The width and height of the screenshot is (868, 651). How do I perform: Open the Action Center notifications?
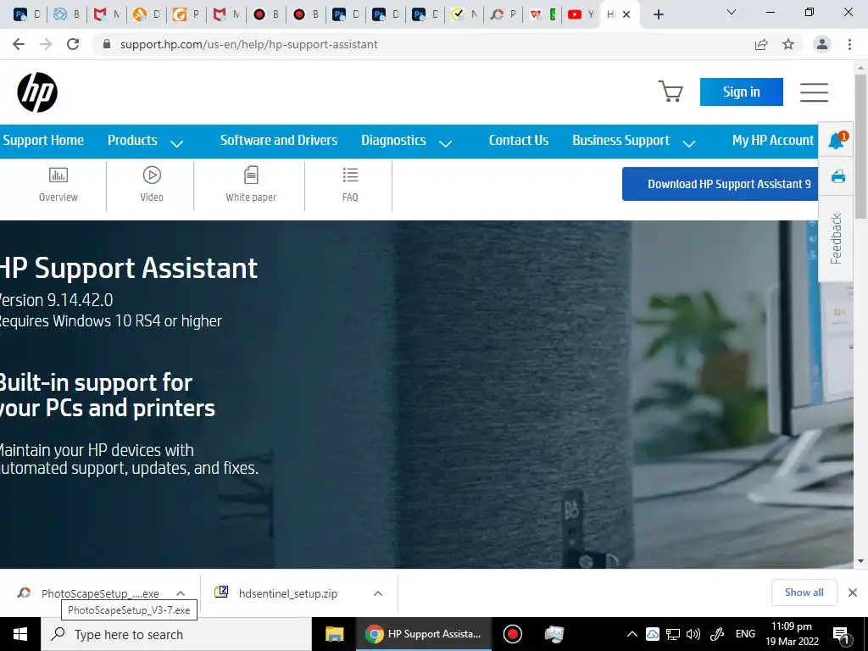[842, 634]
